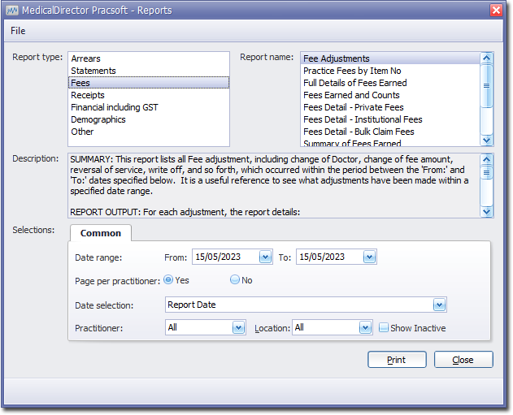Open the From date dropdown

tap(265, 257)
